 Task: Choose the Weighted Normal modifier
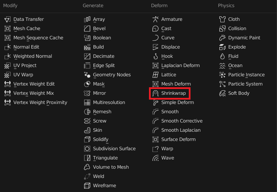[33, 56]
